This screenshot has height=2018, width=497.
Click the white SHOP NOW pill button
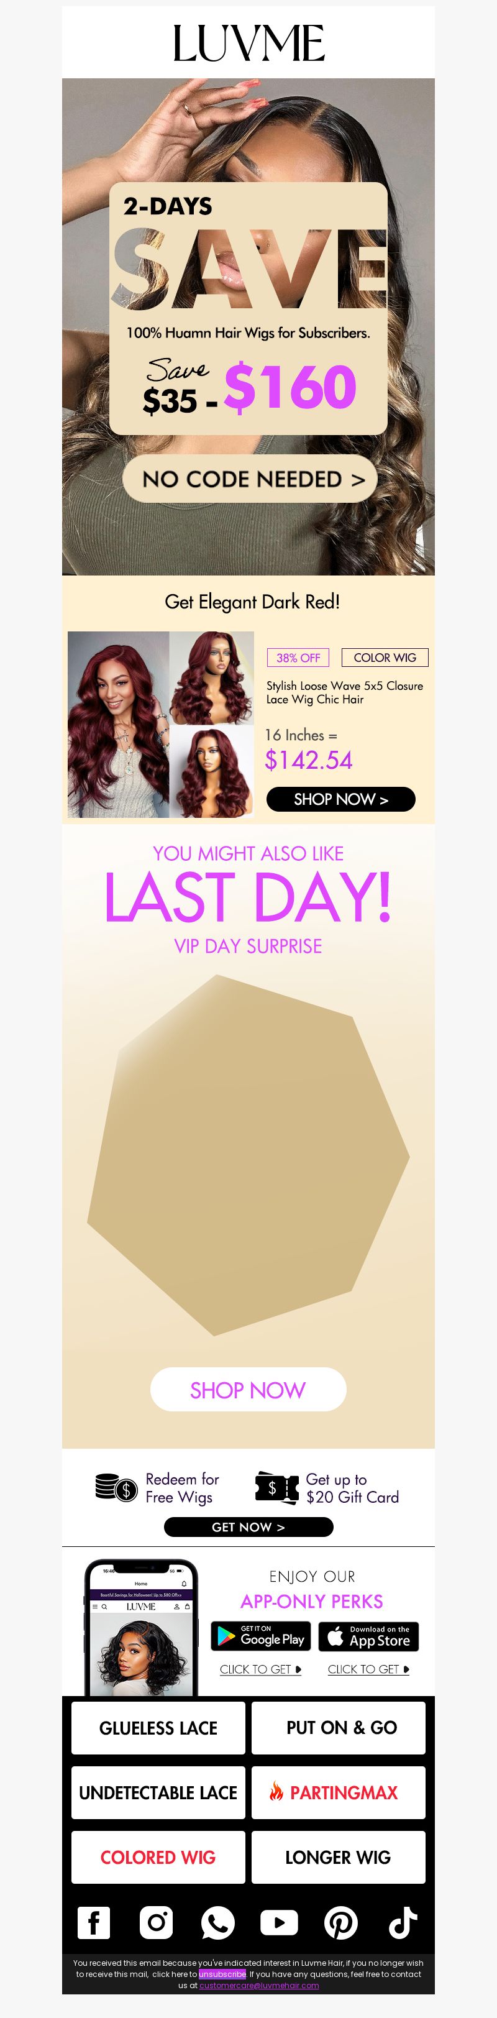(248, 1390)
